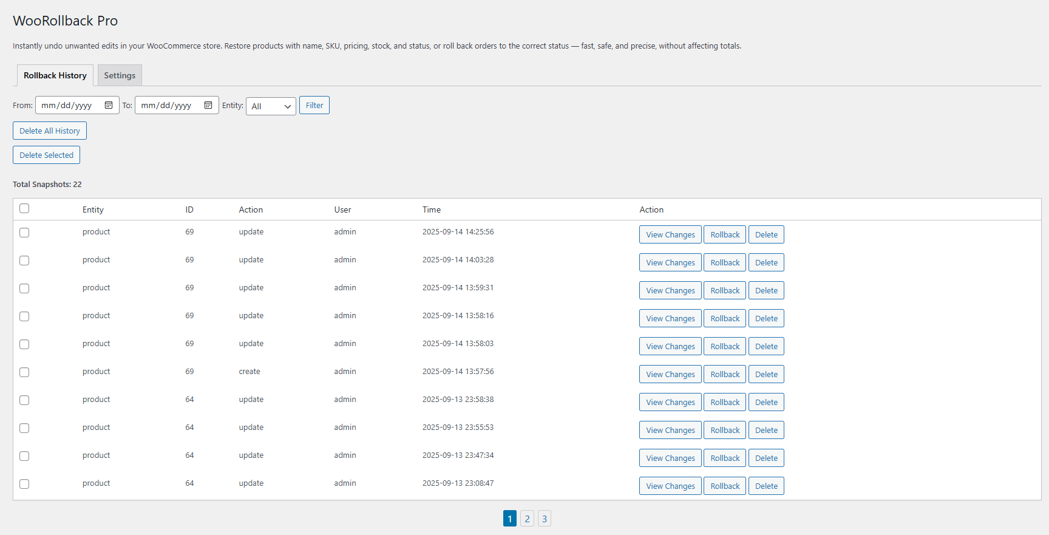
Task: View Changes for snapshot at 14:25:56
Action: click(670, 234)
